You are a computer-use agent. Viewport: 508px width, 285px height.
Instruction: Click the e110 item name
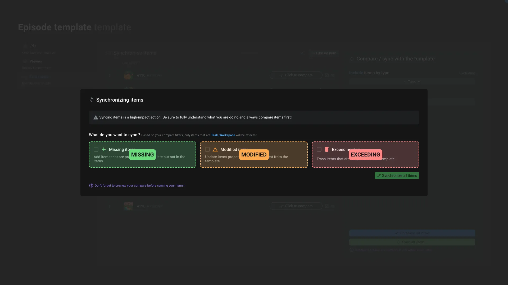[141, 75]
